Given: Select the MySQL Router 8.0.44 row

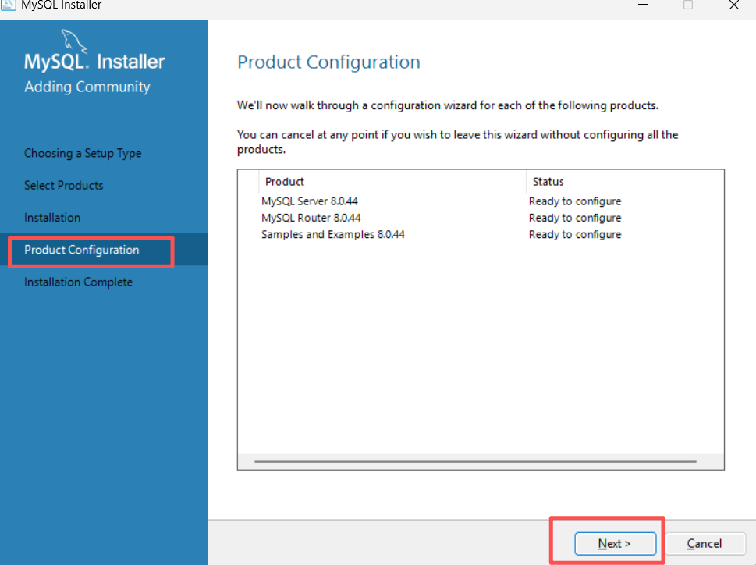Looking at the screenshot, I should coord(481,218).
